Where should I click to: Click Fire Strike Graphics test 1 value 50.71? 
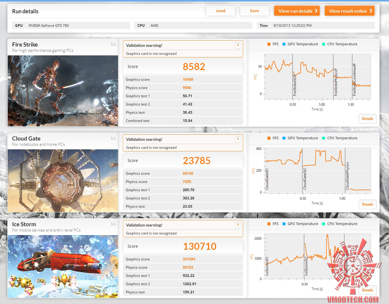(x=188, y=96)
